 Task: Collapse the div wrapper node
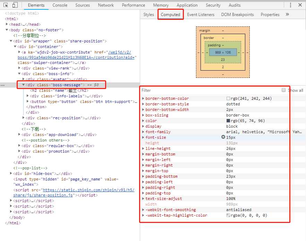click(x=11, y=41)
